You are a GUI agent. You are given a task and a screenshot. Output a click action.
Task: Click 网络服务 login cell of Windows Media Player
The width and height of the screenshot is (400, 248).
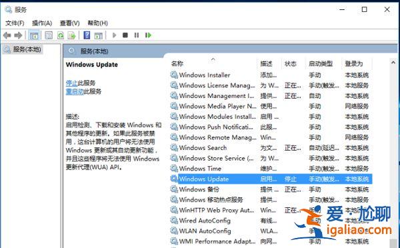(x=357, y=106)
